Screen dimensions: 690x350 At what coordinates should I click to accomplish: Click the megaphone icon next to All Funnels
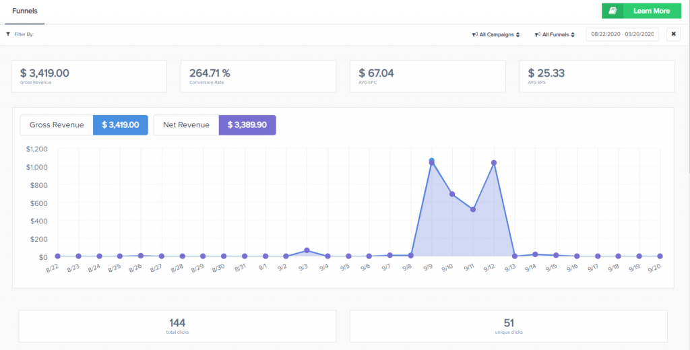(x=537, y=34)
